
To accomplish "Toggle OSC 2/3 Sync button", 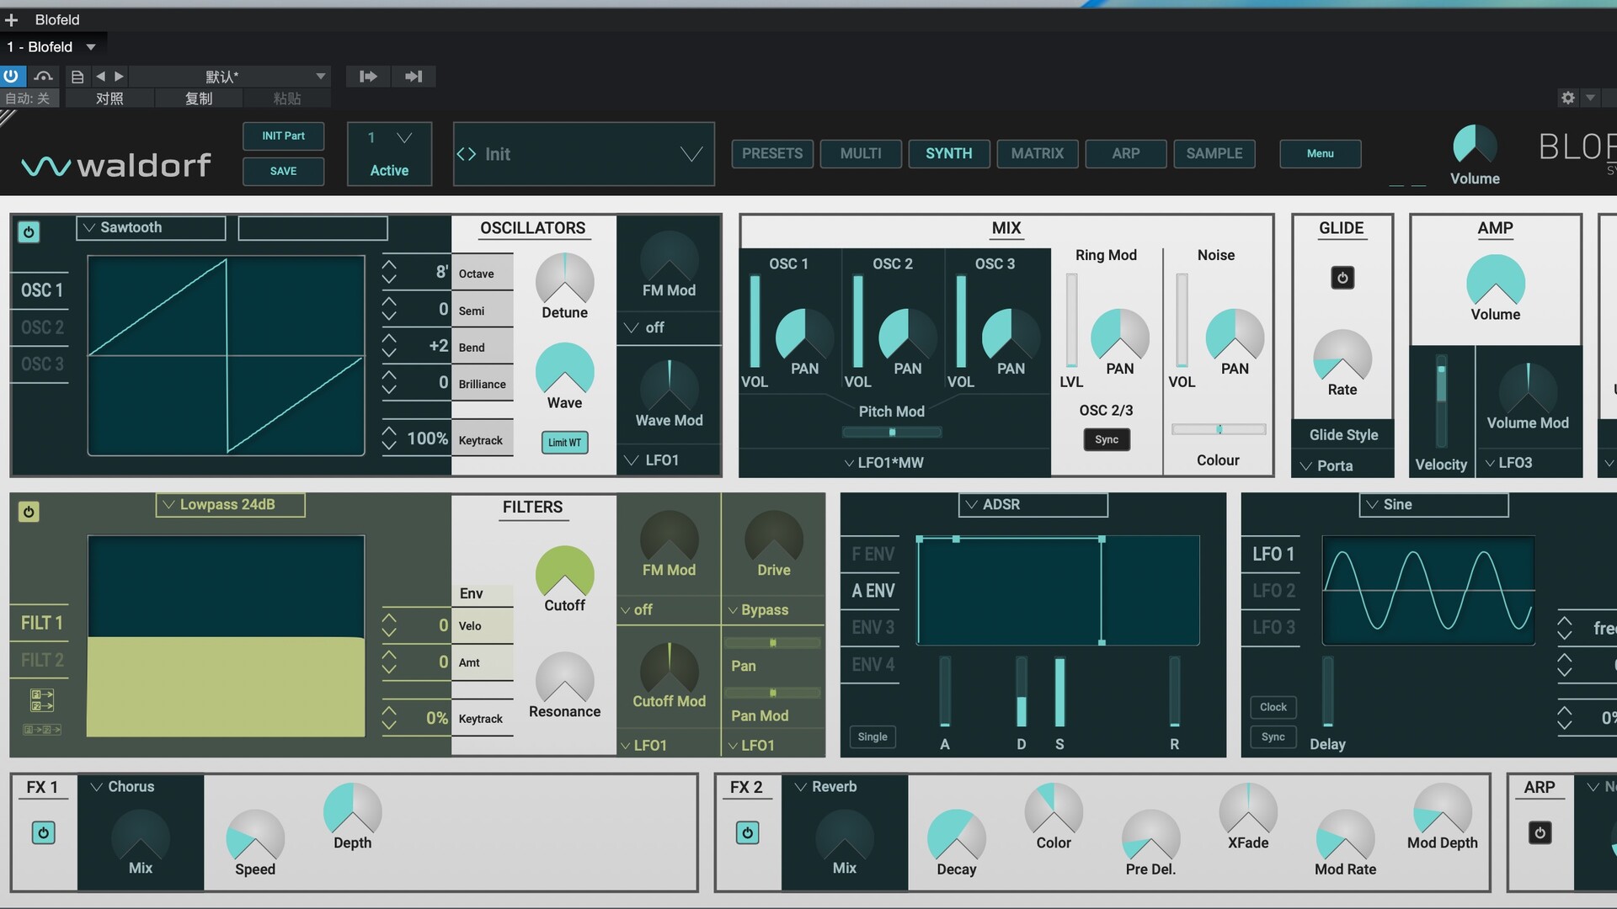I will click(1107, 439).
